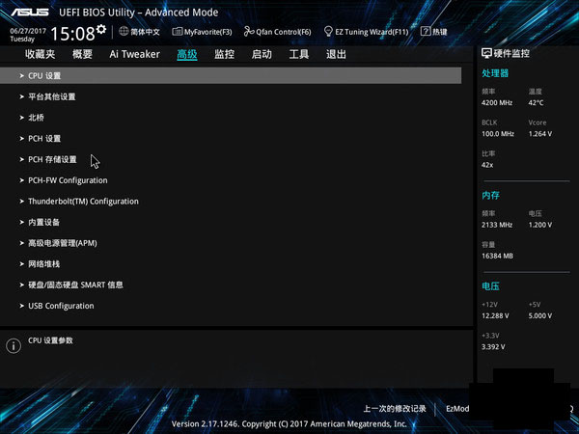The image size is (579, 434).
Task: Expand the PCH-FW Configuration arrow
Action: click(22, 180)
